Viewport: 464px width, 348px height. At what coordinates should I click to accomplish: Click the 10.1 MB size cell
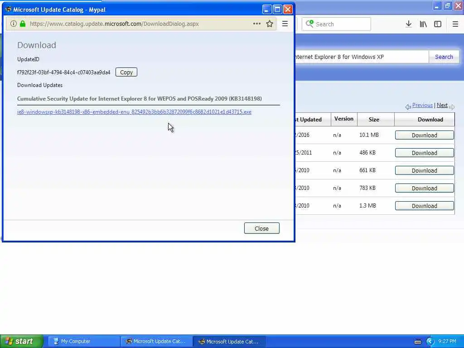coord(369,135)
